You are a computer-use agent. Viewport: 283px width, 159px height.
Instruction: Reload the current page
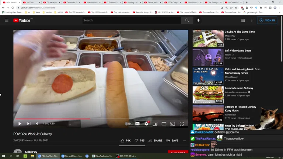pos(13,8)
